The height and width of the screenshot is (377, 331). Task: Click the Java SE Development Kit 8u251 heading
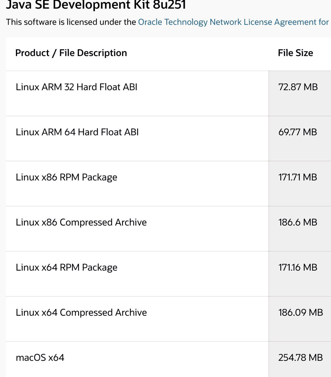point(96,5)
